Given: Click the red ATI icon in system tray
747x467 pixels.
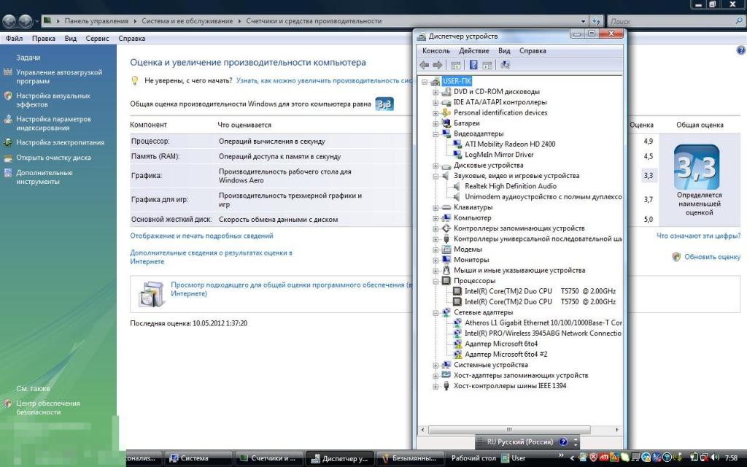Looking at the screenshot, I should (603, 458).
